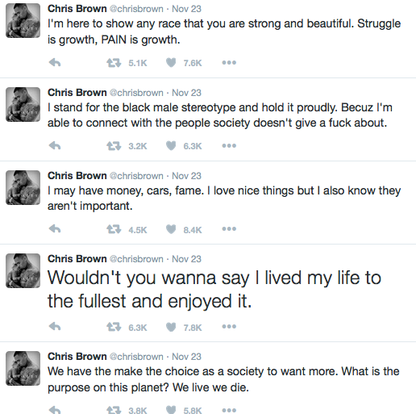Open more options on "strong and beautiful" tweet
The height and width of the screenshot is (414, 416).
coord(229,63)
